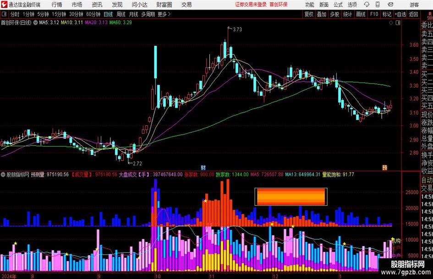Click the 标记 mark toolbar button
Image resolution: width=433 pixels, height=279 pixels.
[387, 14]
